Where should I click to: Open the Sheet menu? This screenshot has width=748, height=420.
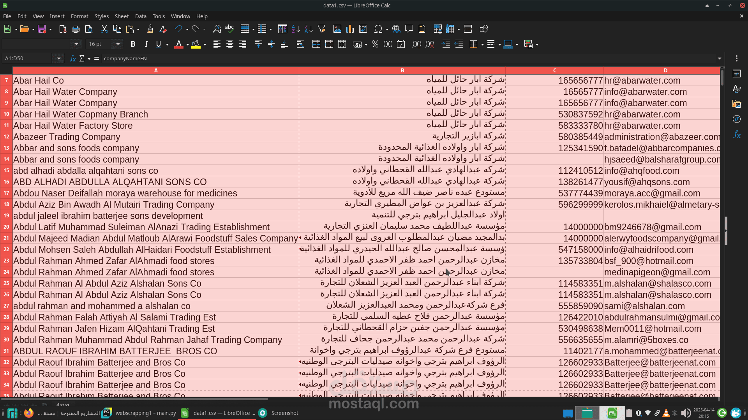tap(122, 16)
